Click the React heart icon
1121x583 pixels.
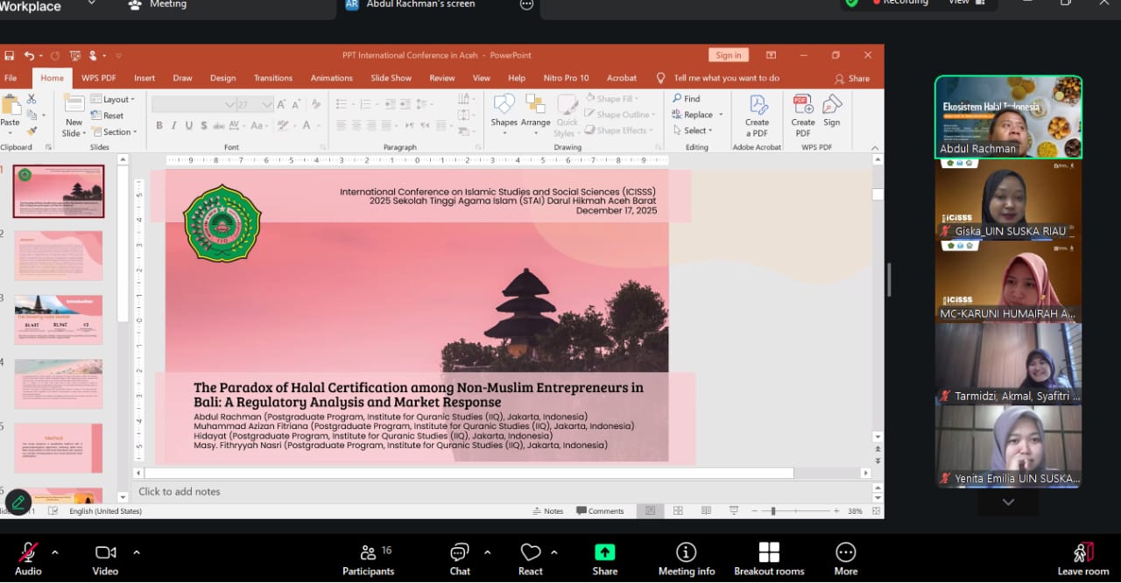click(530, 552)
